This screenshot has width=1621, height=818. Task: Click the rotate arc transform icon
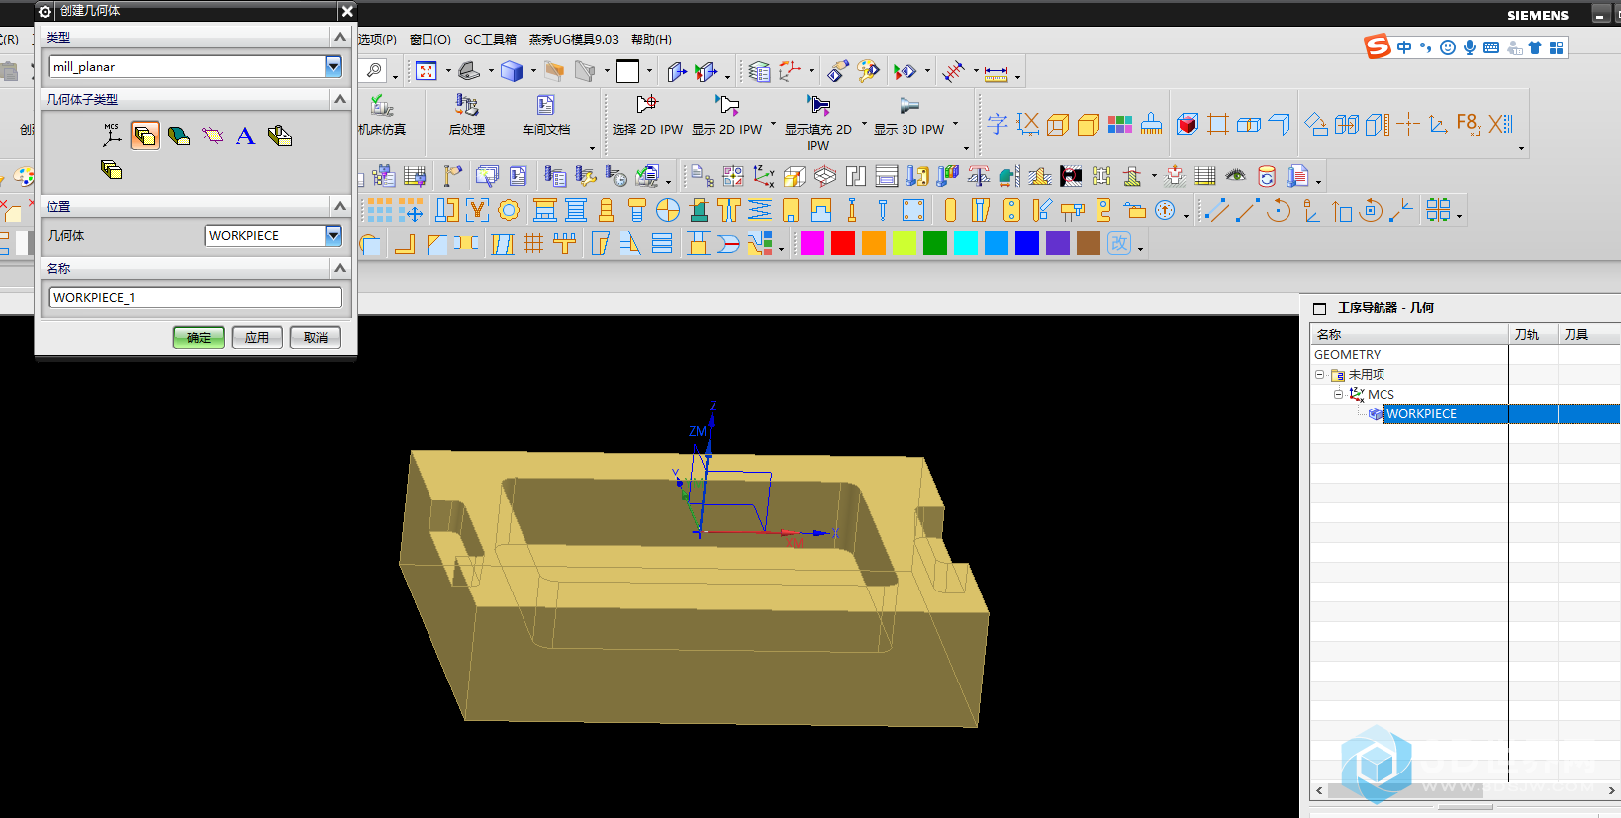click(x=1279, y=210)
